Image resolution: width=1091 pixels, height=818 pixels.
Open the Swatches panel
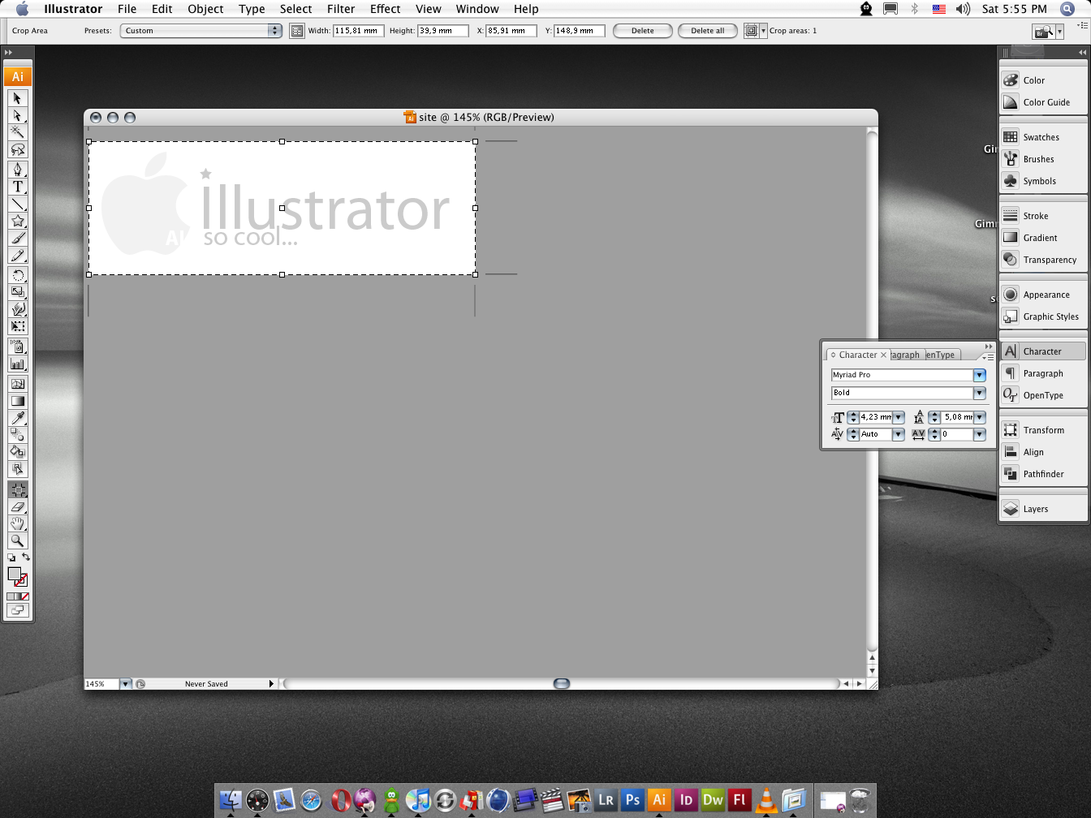[1041, 137]
